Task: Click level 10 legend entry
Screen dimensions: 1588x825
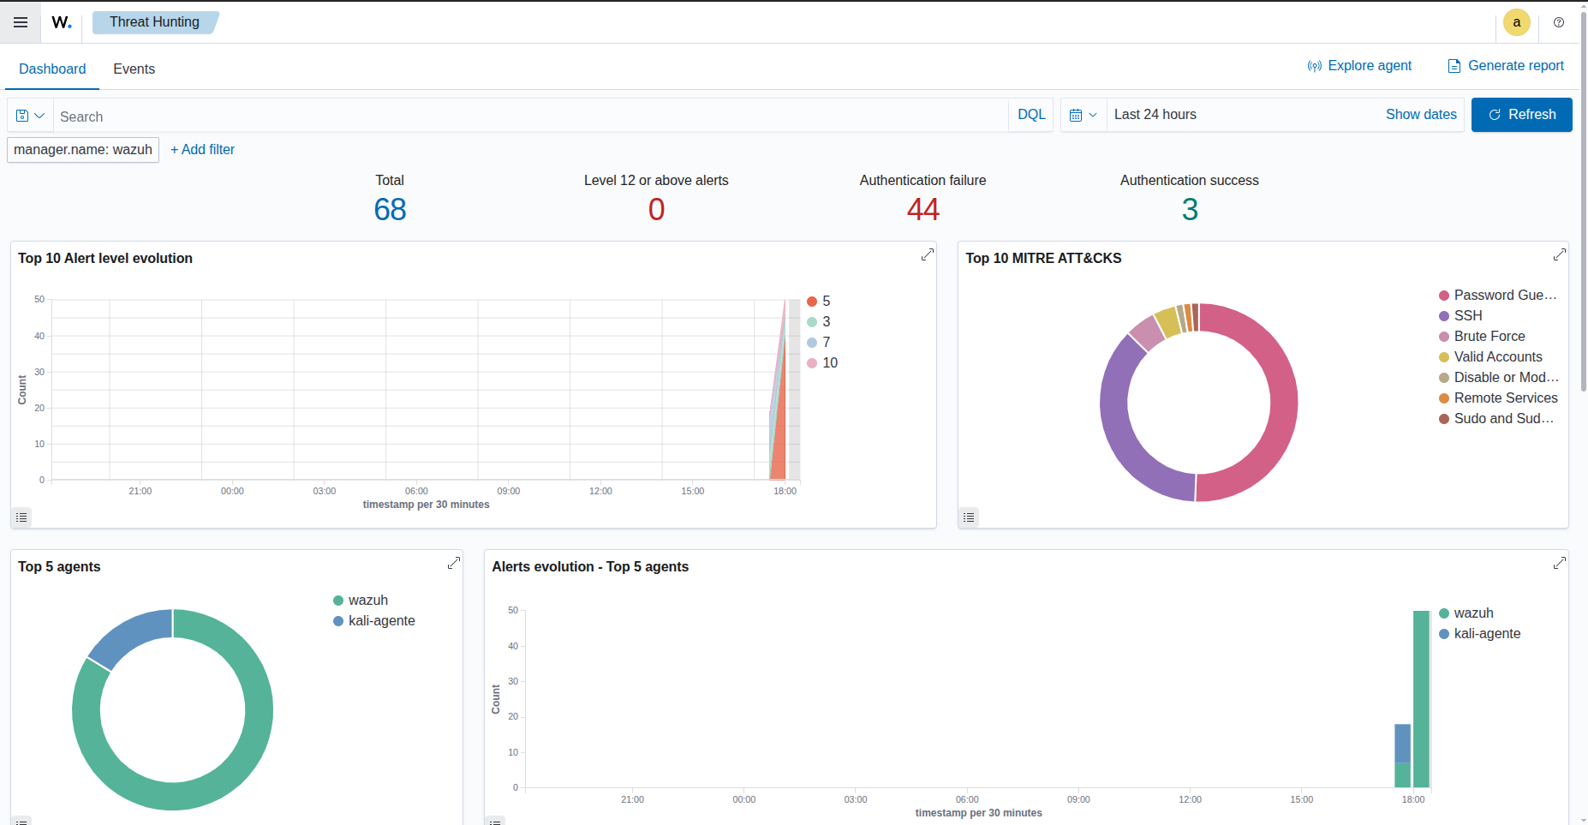Action: (822, 363)
